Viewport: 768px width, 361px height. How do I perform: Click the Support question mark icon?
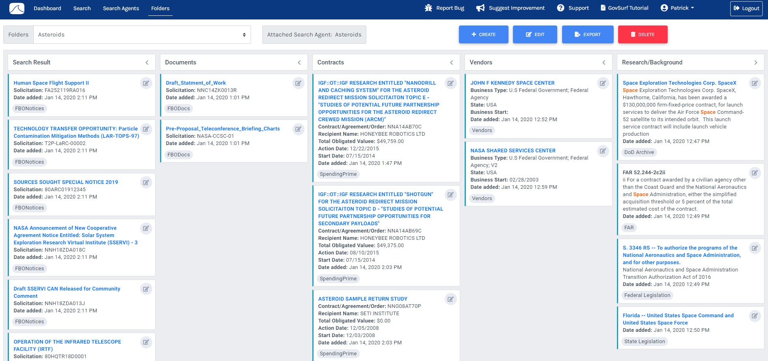(x=560, y=8)
